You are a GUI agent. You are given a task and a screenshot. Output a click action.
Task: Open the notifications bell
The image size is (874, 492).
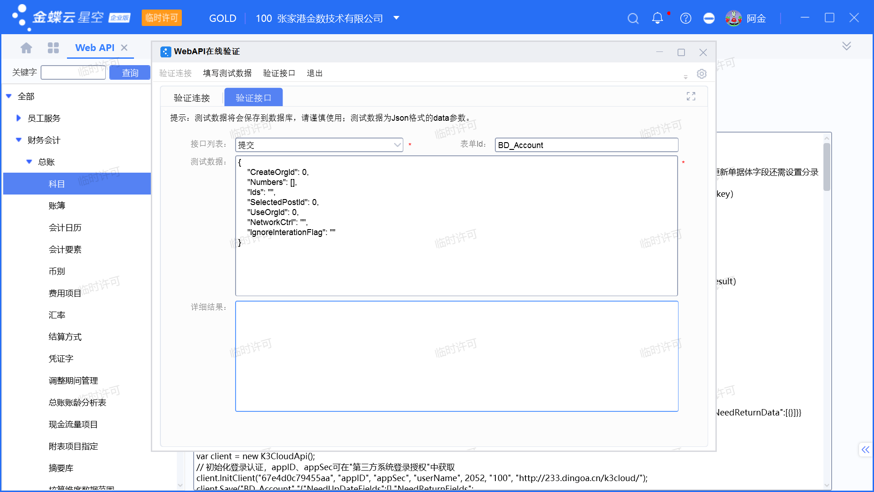[658, 18]
